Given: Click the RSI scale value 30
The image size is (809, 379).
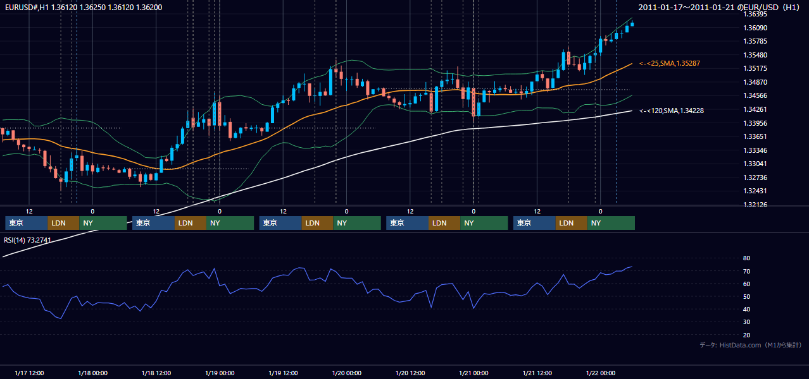Looking at the screenshot, I should [746, 322].
